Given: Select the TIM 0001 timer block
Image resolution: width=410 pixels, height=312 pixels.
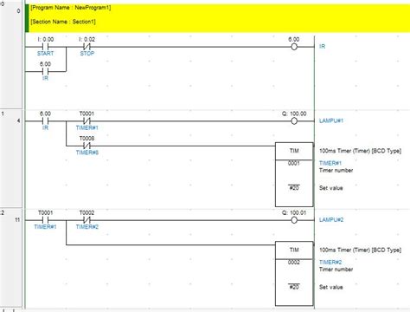Looking at the screenshot, I should click(294, 174).
